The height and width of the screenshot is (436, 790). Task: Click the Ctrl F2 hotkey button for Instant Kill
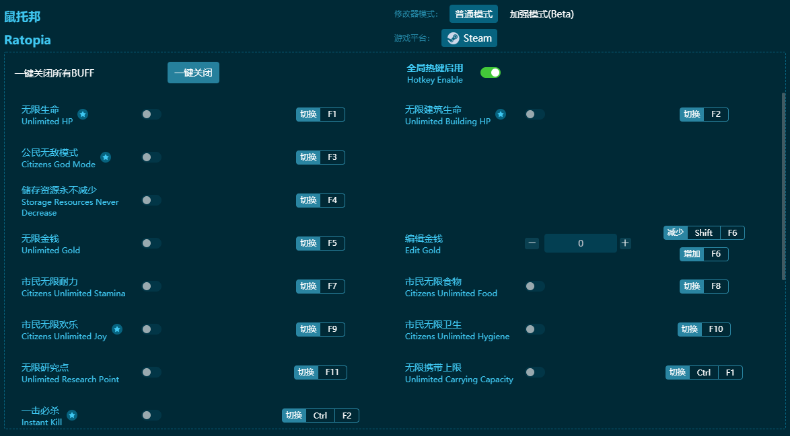coord(320,415)
